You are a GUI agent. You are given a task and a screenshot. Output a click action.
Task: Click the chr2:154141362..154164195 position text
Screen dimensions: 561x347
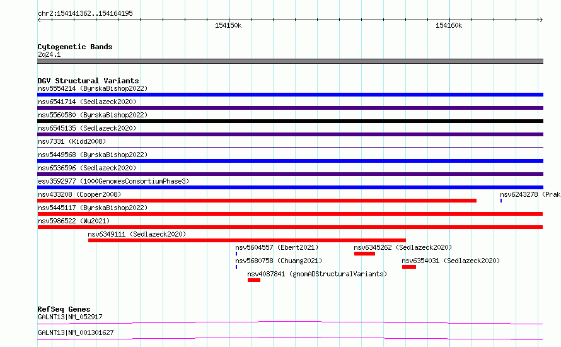[x=85, y=13]
